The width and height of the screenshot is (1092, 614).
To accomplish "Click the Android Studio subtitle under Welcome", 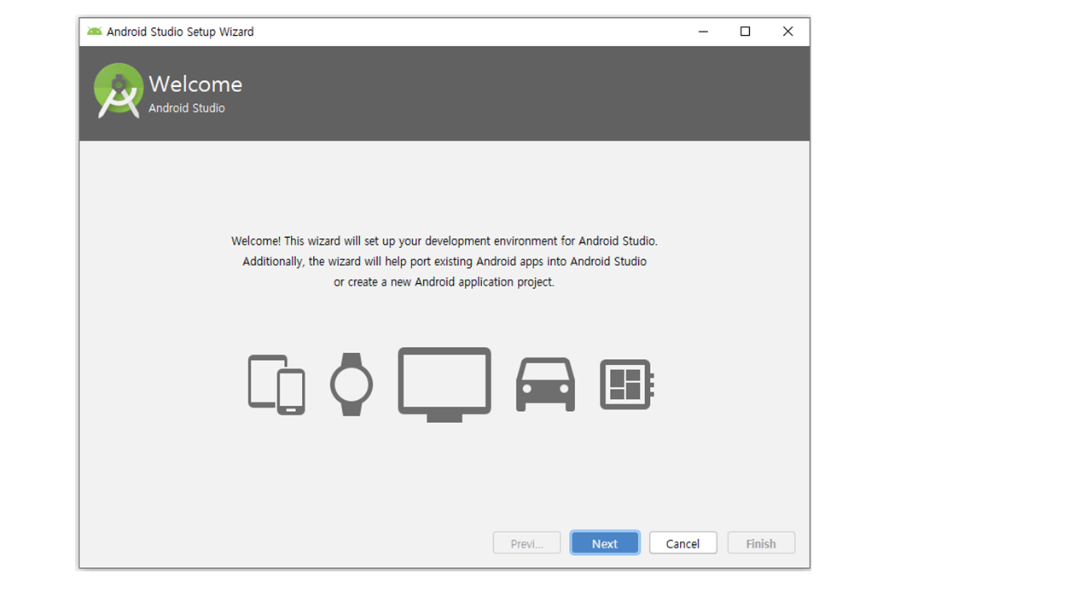I will 187,108.
